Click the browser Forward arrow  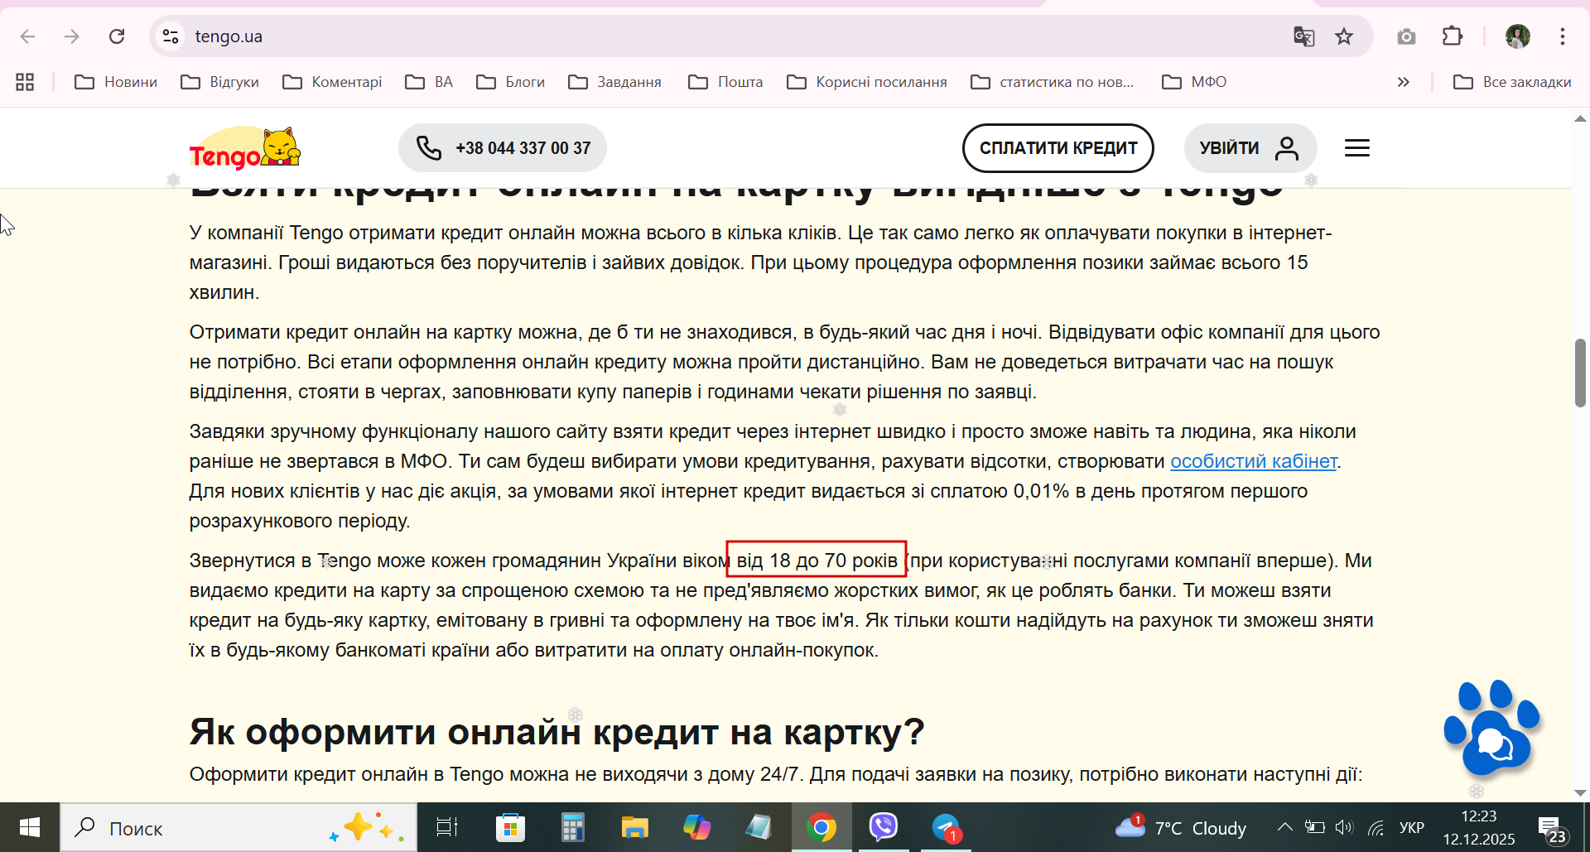point(72,36)
